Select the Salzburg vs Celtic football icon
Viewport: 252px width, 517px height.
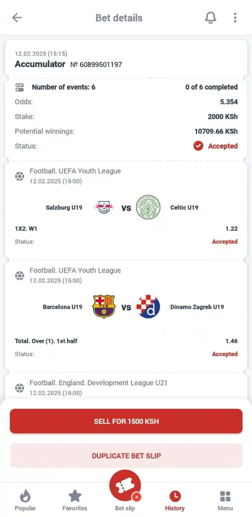coord(19,176)
